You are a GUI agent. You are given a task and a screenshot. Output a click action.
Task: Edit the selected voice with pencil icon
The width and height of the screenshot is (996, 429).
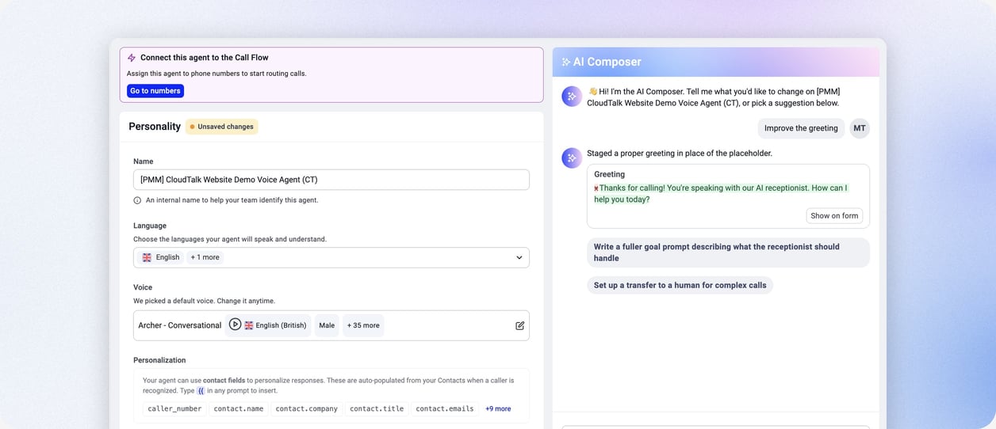[520, 325]
